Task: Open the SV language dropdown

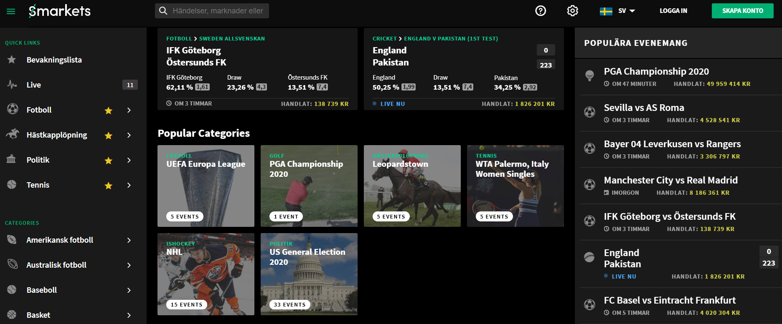Action: click(x=627, y=11)
